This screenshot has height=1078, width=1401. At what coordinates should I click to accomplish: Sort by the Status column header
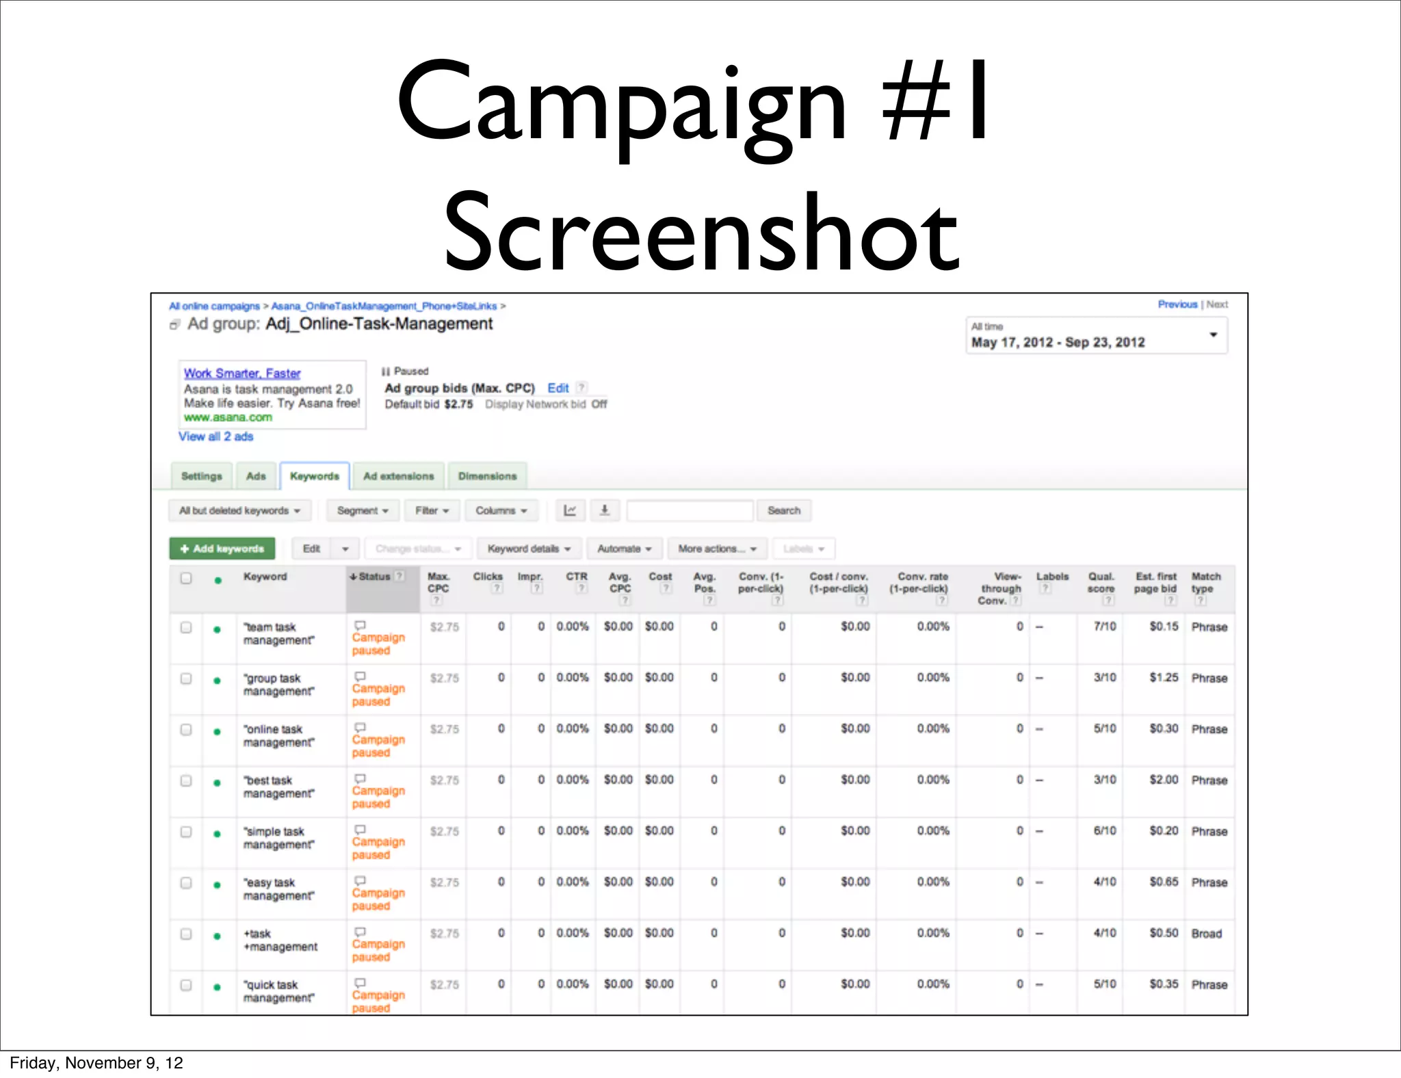coord(376,577)
